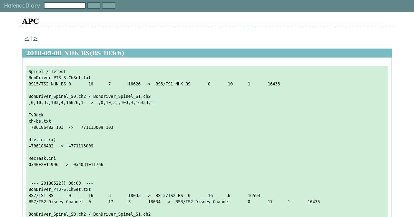Click the first 'BonDriver_Spinel_S0.ch2 / BonDriver_Spinel_S1.ch2' line

coord(90,96)
